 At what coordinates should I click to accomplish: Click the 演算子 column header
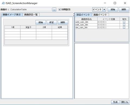[x=28, y=27]
